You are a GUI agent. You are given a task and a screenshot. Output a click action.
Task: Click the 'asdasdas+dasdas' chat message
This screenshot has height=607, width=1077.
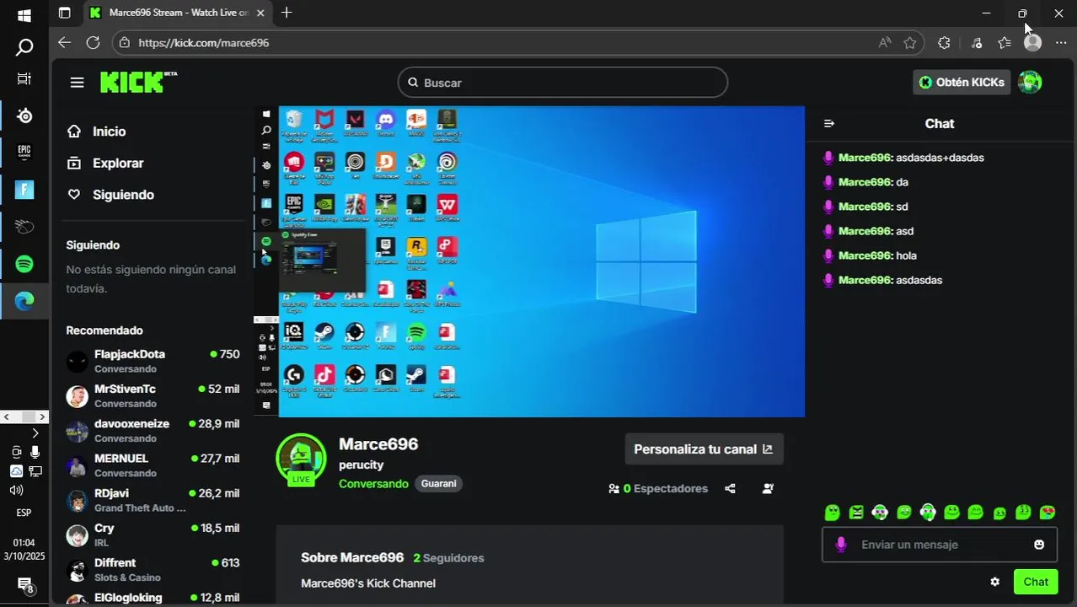pyautogui.click(x=940, y=158)
